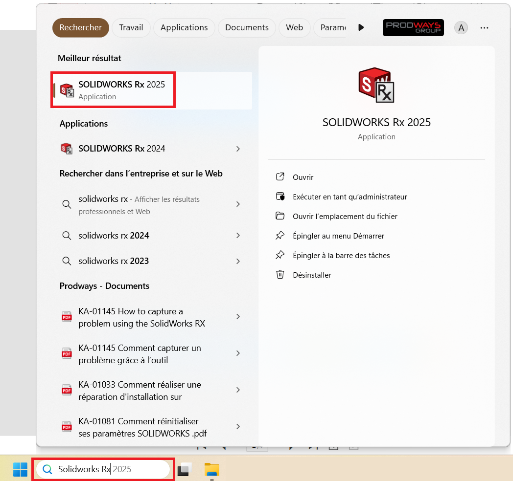Click the Ouvrir open-external icon
The height and width of the screenshot is (481, 513).
point(280,177)
